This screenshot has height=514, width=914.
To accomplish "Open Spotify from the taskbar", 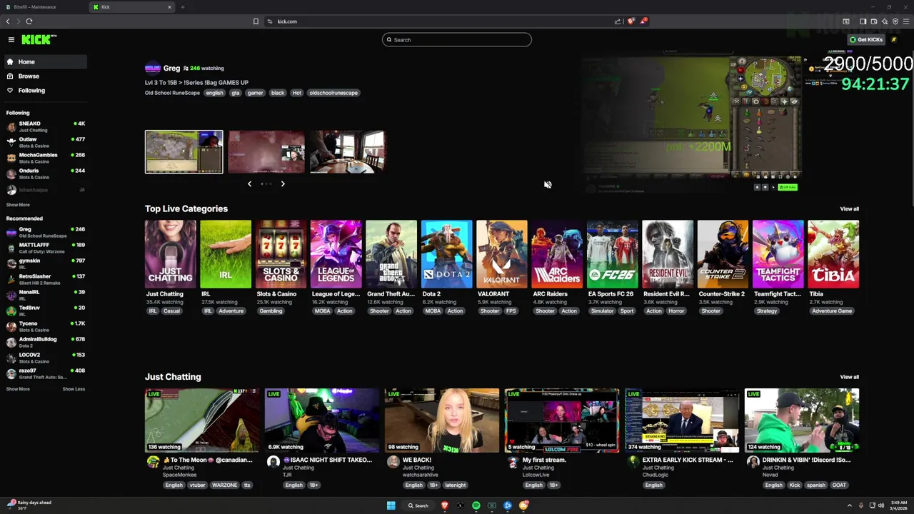I will 476,505.
